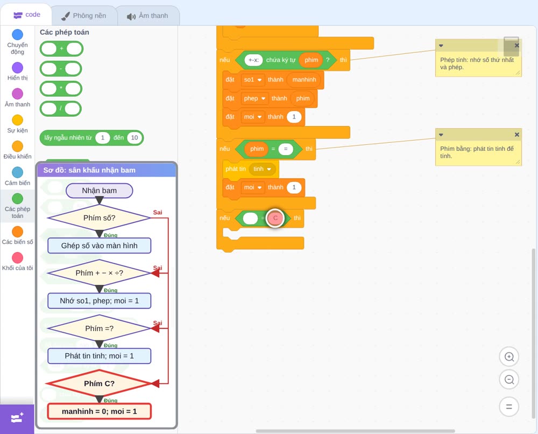Open the so1 variable dropdown
538x434 pixels.
point(252,80)
